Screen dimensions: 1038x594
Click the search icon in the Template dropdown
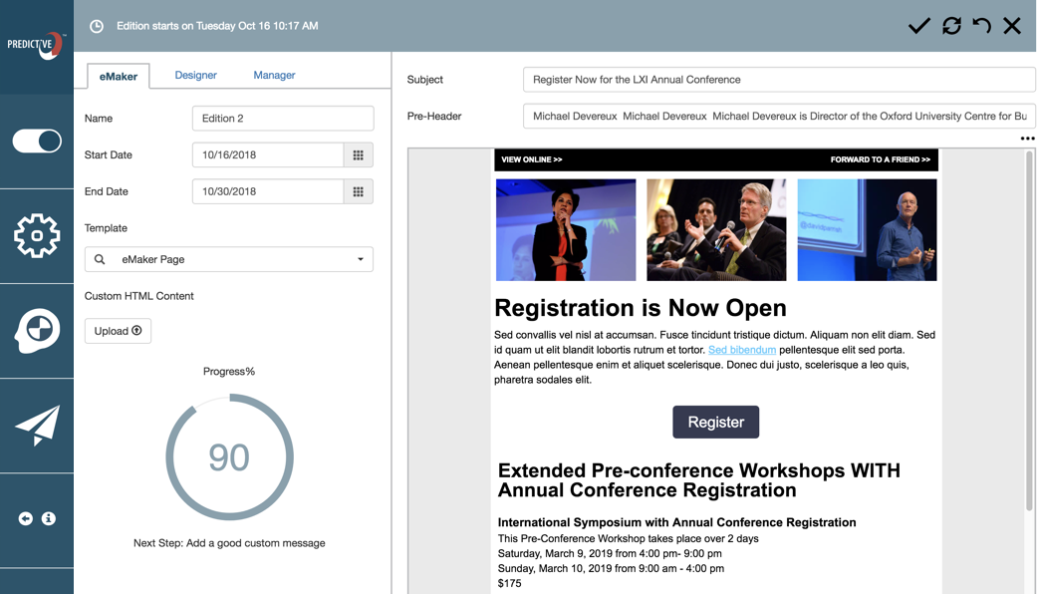100,259
